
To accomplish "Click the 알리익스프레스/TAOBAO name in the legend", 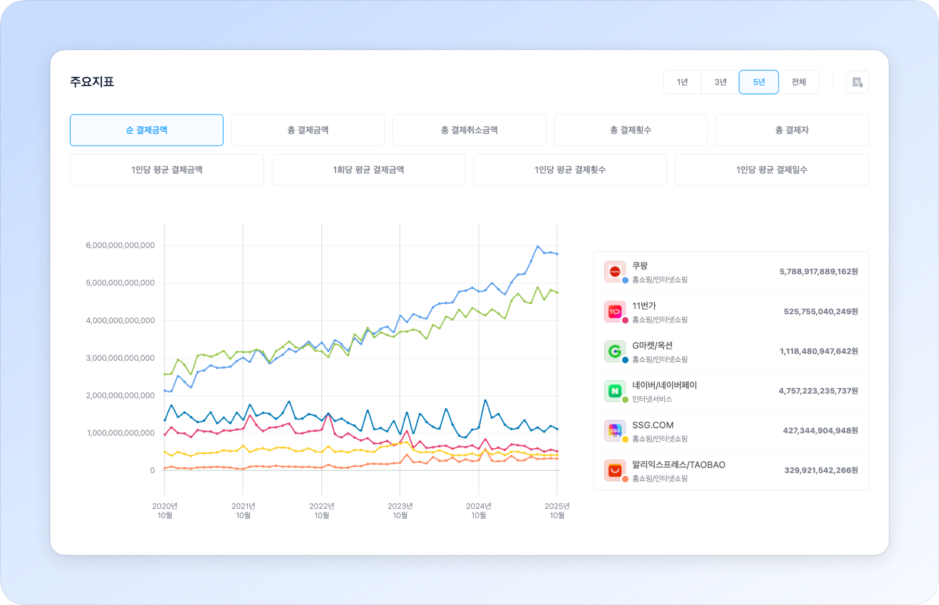I will [x=679, y=464].
